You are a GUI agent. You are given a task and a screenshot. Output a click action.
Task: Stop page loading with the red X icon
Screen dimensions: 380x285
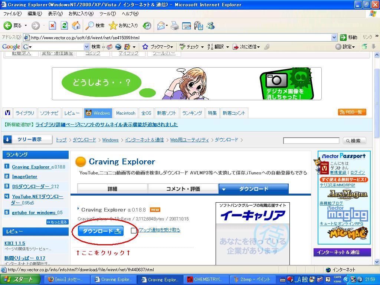pyautogui.click(x=52, y=26)
